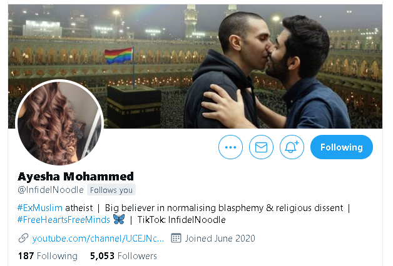
Task: Visit the youtube.com channel link
Action: pos(98,239)
